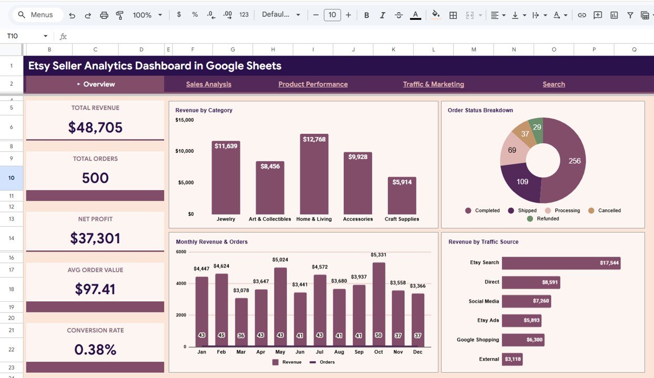Viewport: 654px width, 378px height.
Task: Select the Format as currency icon
Action: pos(179,15)
